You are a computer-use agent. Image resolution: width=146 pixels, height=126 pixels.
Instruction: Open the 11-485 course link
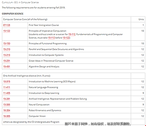click(x=6, y=93)
